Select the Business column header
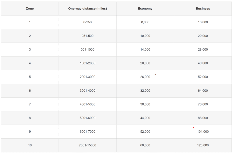The height and width of the screenshot is (154, 233). [203, 8]
